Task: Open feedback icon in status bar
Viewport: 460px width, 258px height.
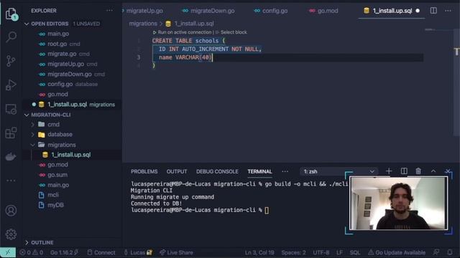Action: pyautogui.click(x=436, y=252)
